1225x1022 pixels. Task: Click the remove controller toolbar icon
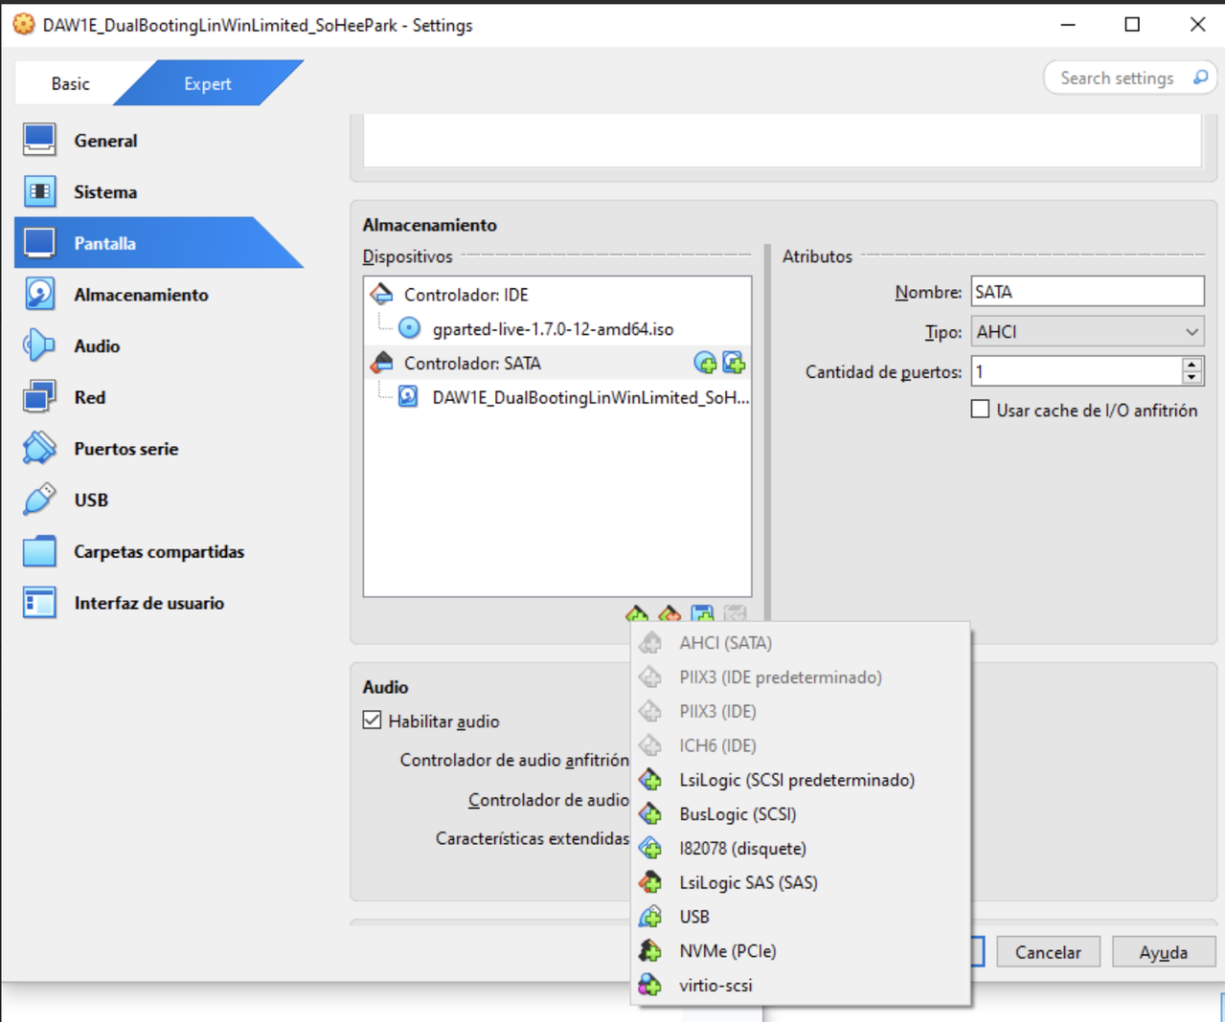click(669, 613)
